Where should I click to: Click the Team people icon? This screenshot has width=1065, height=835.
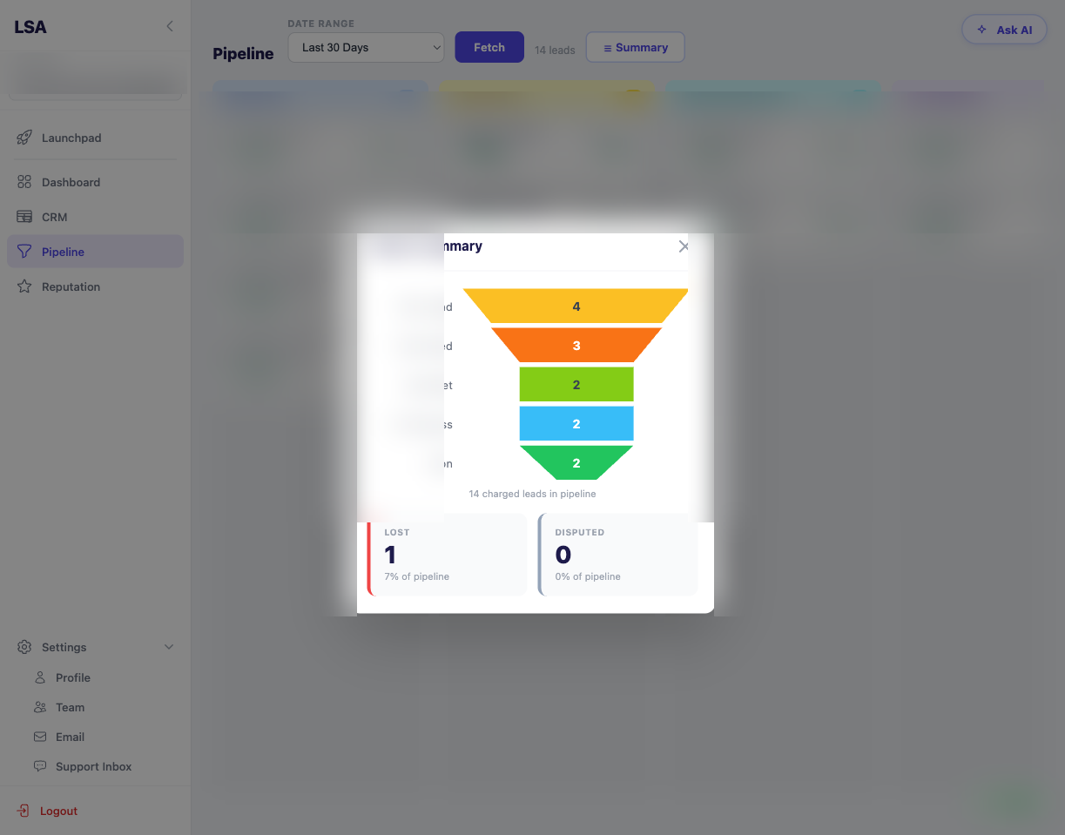[x=40, y=707]
